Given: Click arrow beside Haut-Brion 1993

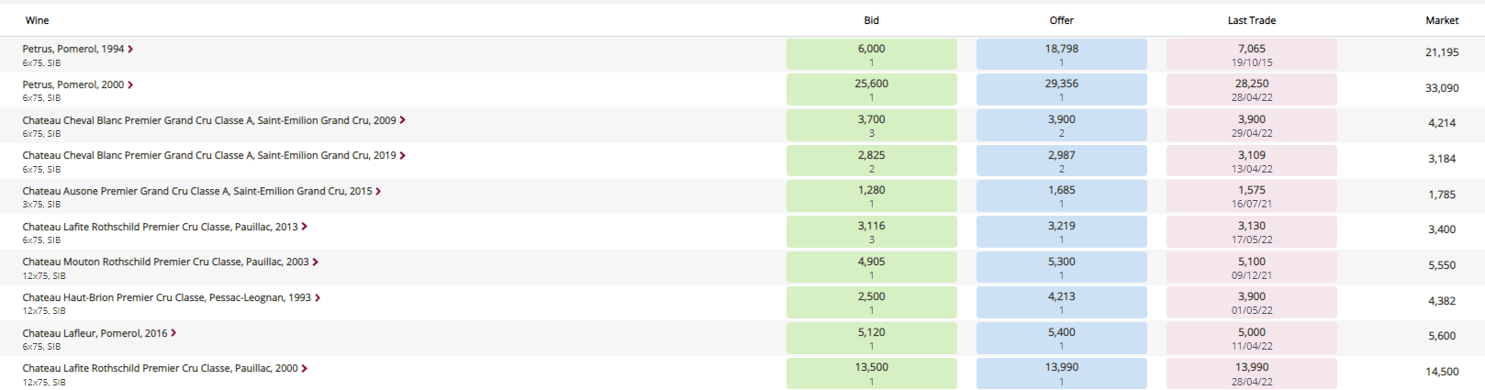Looking at the screenshot, I should [318, 298].
